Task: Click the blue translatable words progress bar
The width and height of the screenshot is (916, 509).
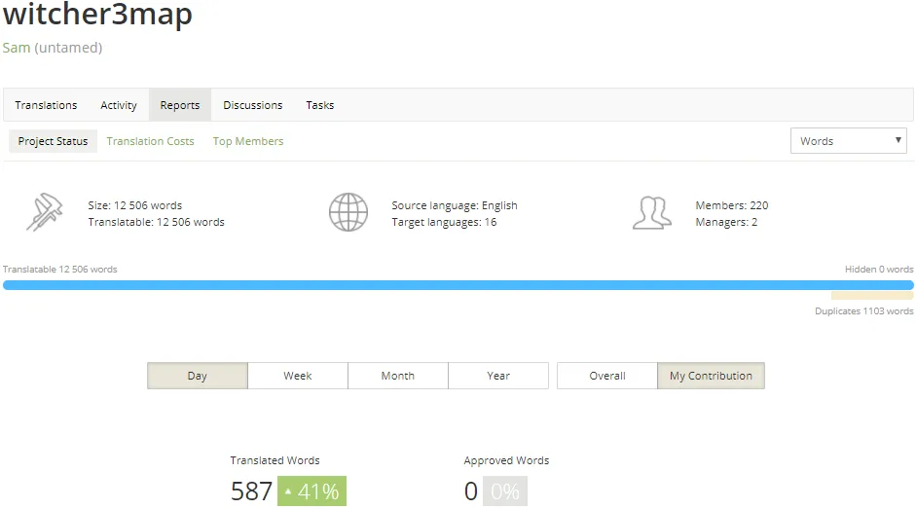Action: (458, 285)
